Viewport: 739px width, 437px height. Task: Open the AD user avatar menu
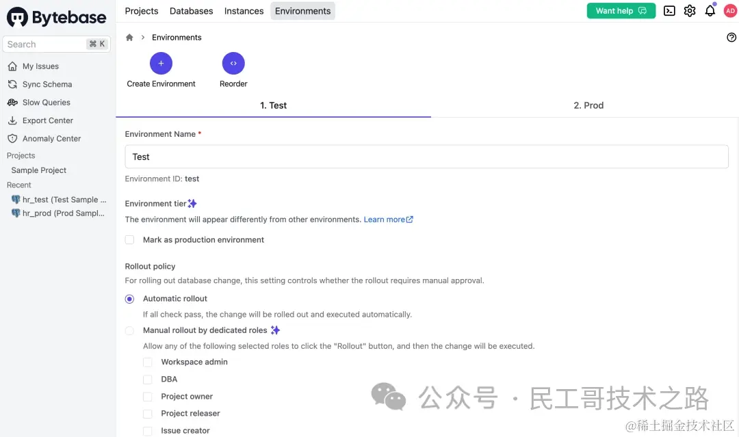point(730,11)
